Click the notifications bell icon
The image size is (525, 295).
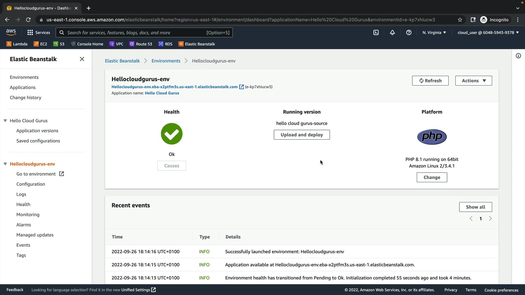pyautogui.click(x=392, y=33)
